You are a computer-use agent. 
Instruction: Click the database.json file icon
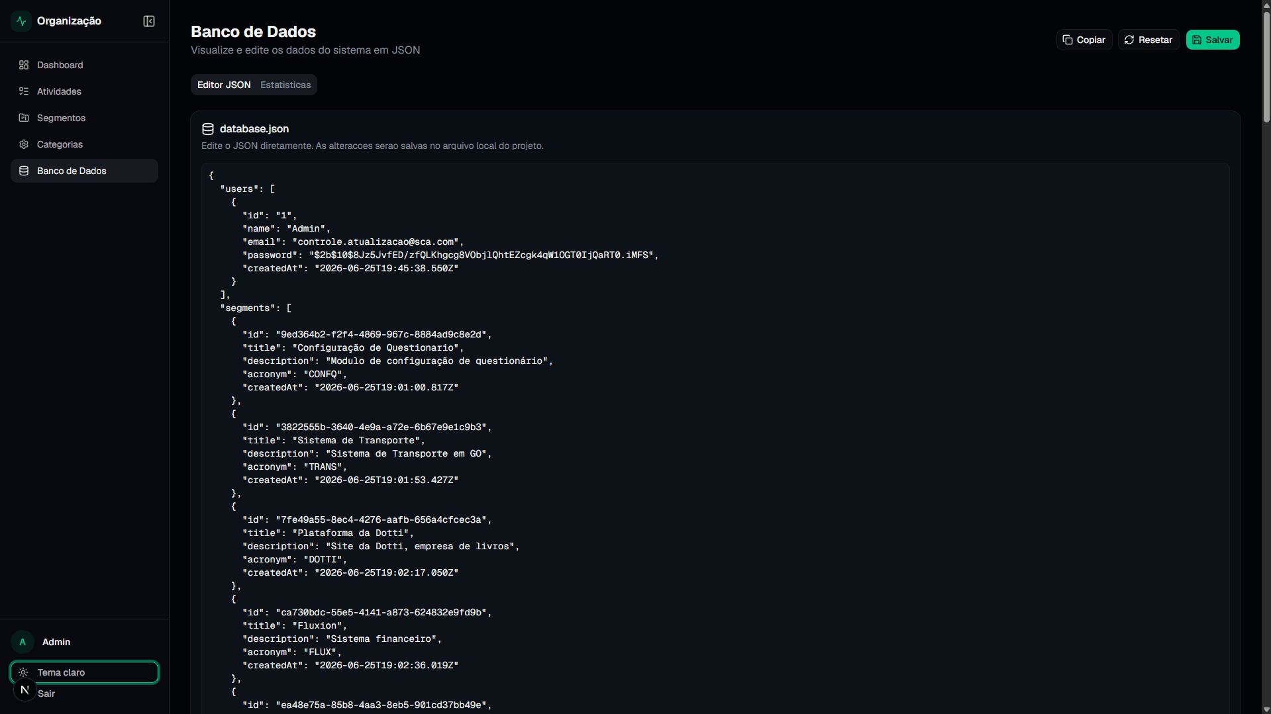[x=208, y=129]
